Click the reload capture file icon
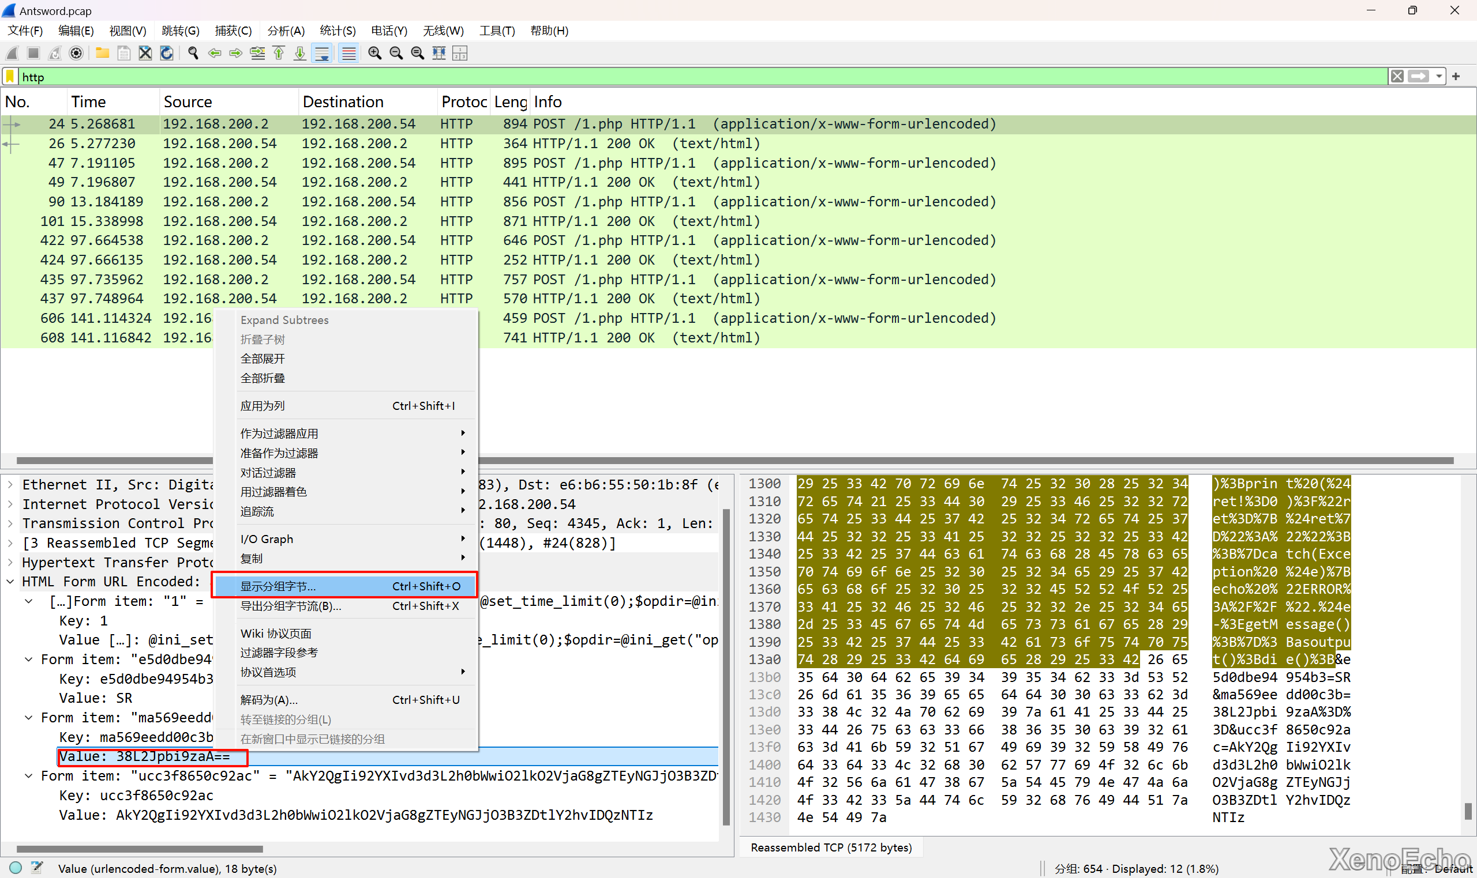Screen dimensions: 1477x878 coord(167,53)
